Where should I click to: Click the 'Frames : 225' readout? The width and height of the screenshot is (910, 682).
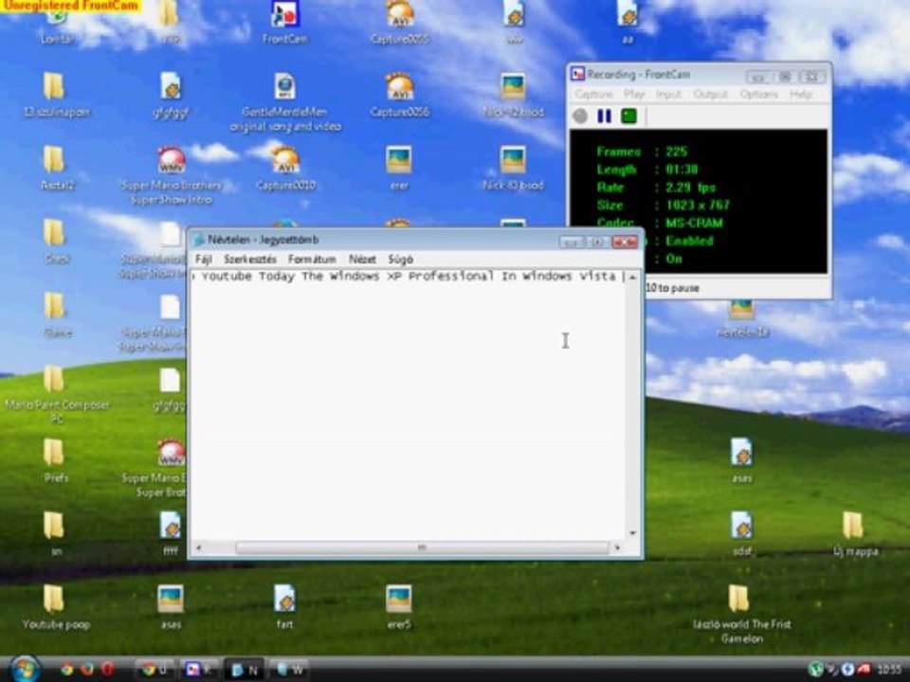[x=642, y=152]
